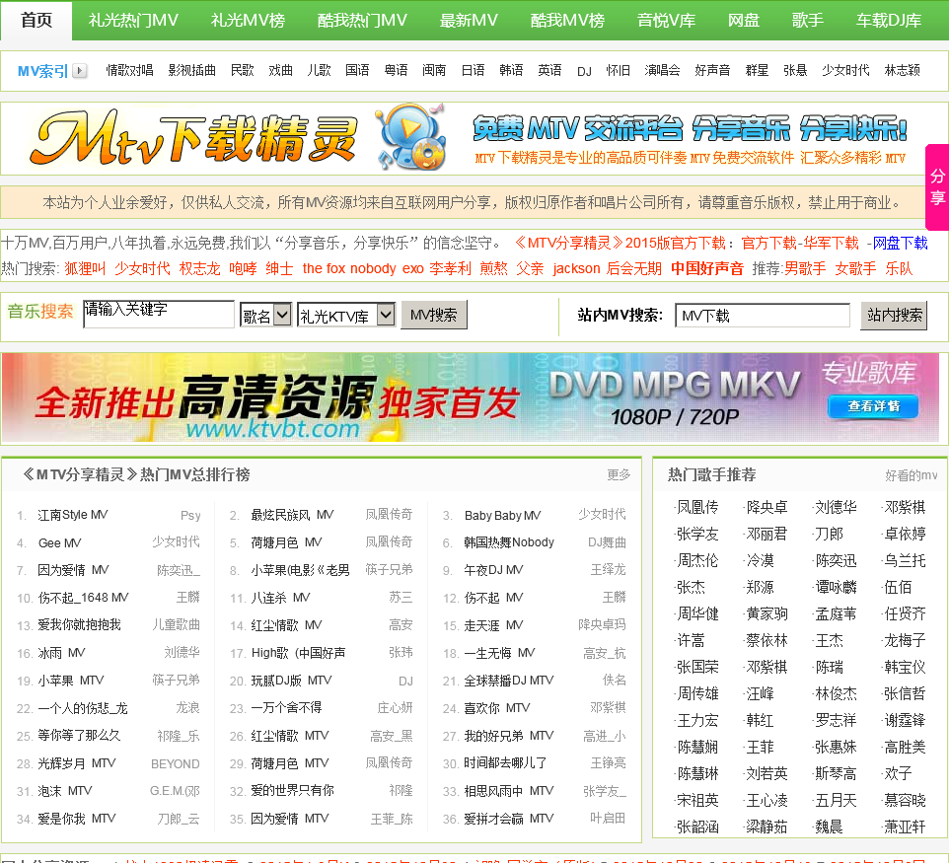The height and width of the screenshot is (863, 949).
Task: Open the 礼光KTV库 library dropdown
Action: [x=346, y=316]
